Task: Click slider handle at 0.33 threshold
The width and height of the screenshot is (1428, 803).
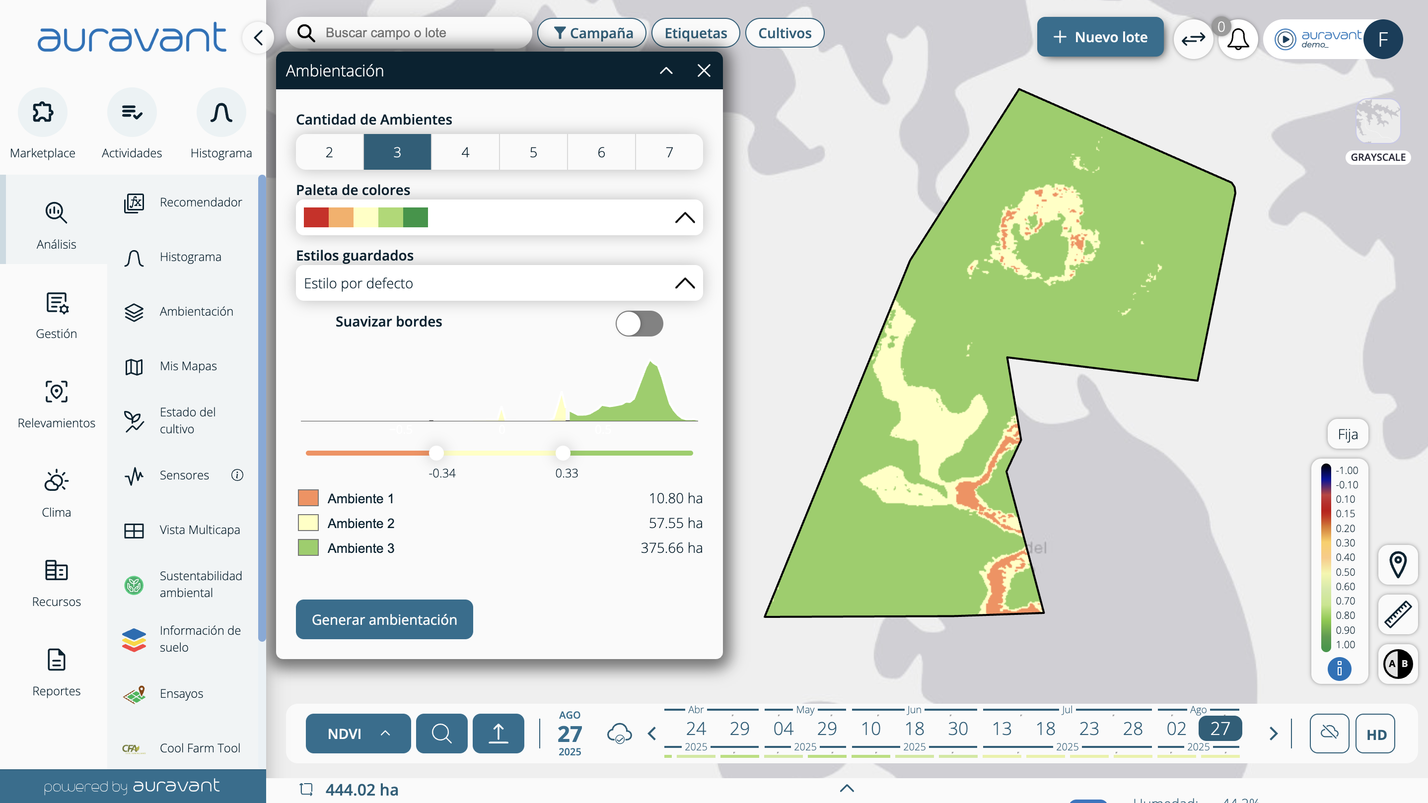Action: tap(563, 453)
